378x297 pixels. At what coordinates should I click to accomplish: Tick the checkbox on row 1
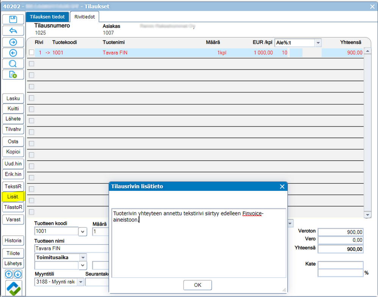[x=31, y=53]
